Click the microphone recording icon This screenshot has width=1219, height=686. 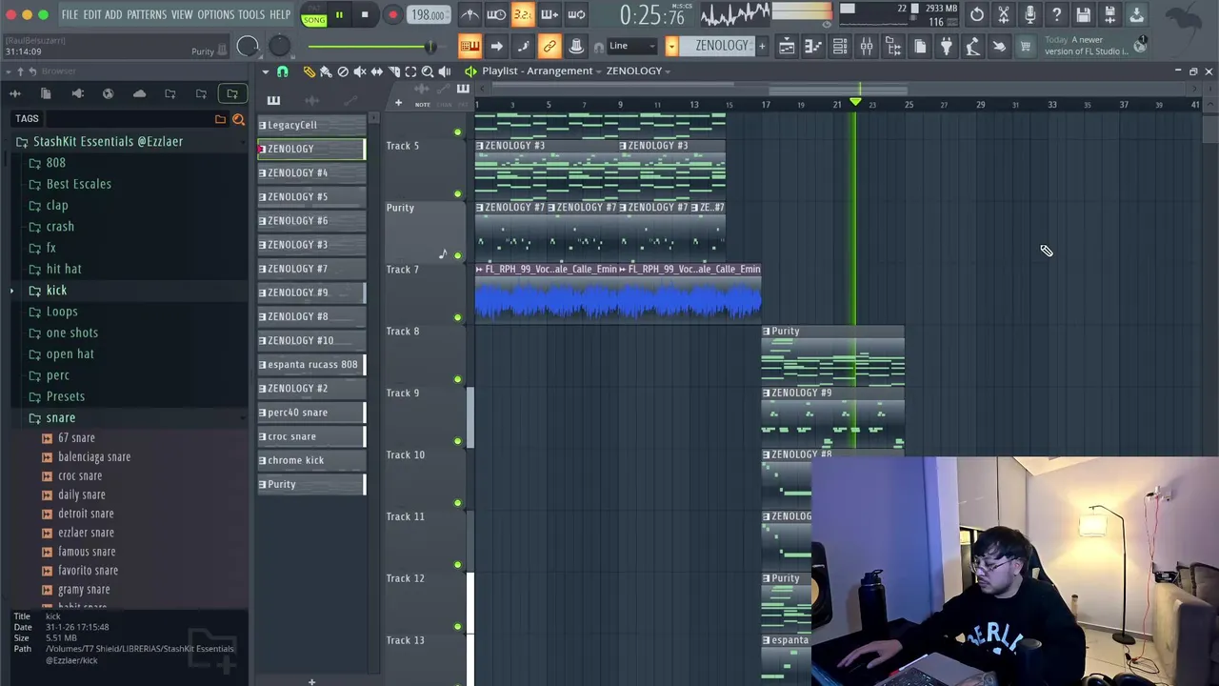click(1030, 14)
